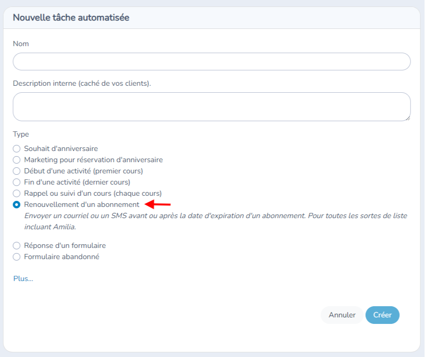Choose Réponse d'un formulaire type

pos(16,246)
